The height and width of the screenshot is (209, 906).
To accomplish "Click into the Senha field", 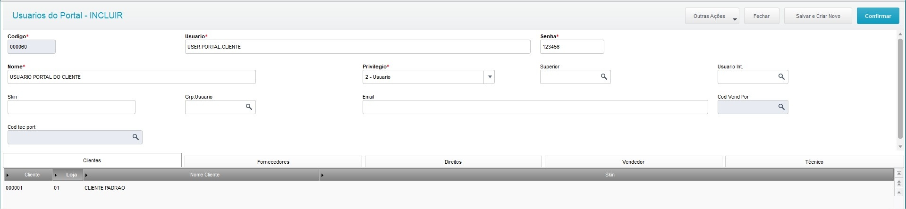I will (x=571, y=47).
